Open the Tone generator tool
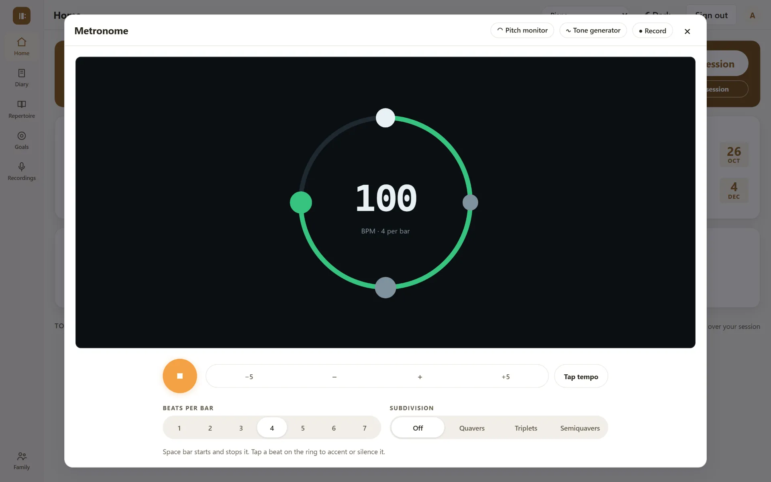 pyautogui.click(x=593, y=31)
